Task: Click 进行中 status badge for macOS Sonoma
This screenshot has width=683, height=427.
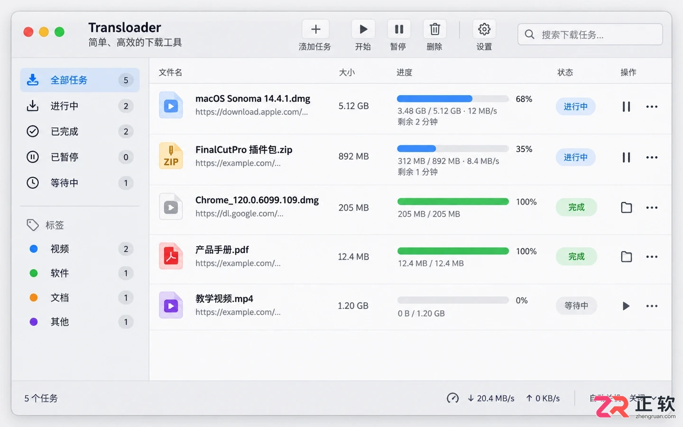Action: pyautogui.click(x=576, y=107)
